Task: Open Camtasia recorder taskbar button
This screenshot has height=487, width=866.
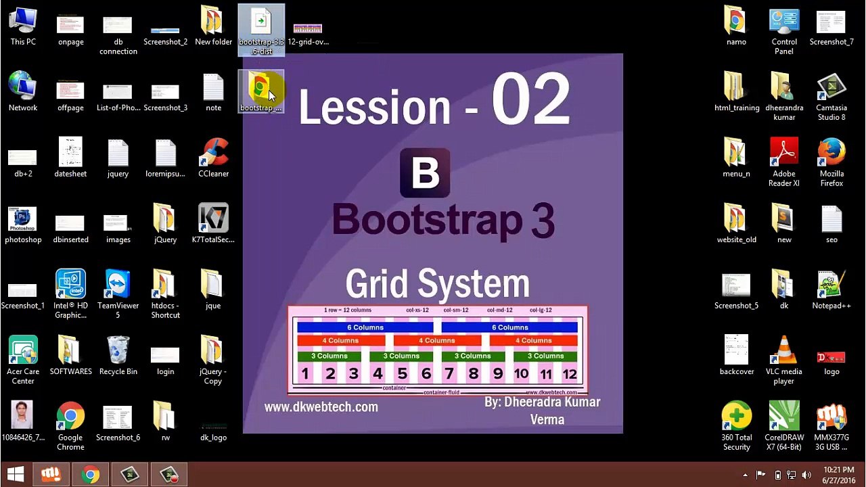Action: pos(169,475)
